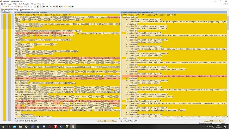Copy difference to the left pane
Viewport: 229px width, 129px height.
tap(47, 7)
